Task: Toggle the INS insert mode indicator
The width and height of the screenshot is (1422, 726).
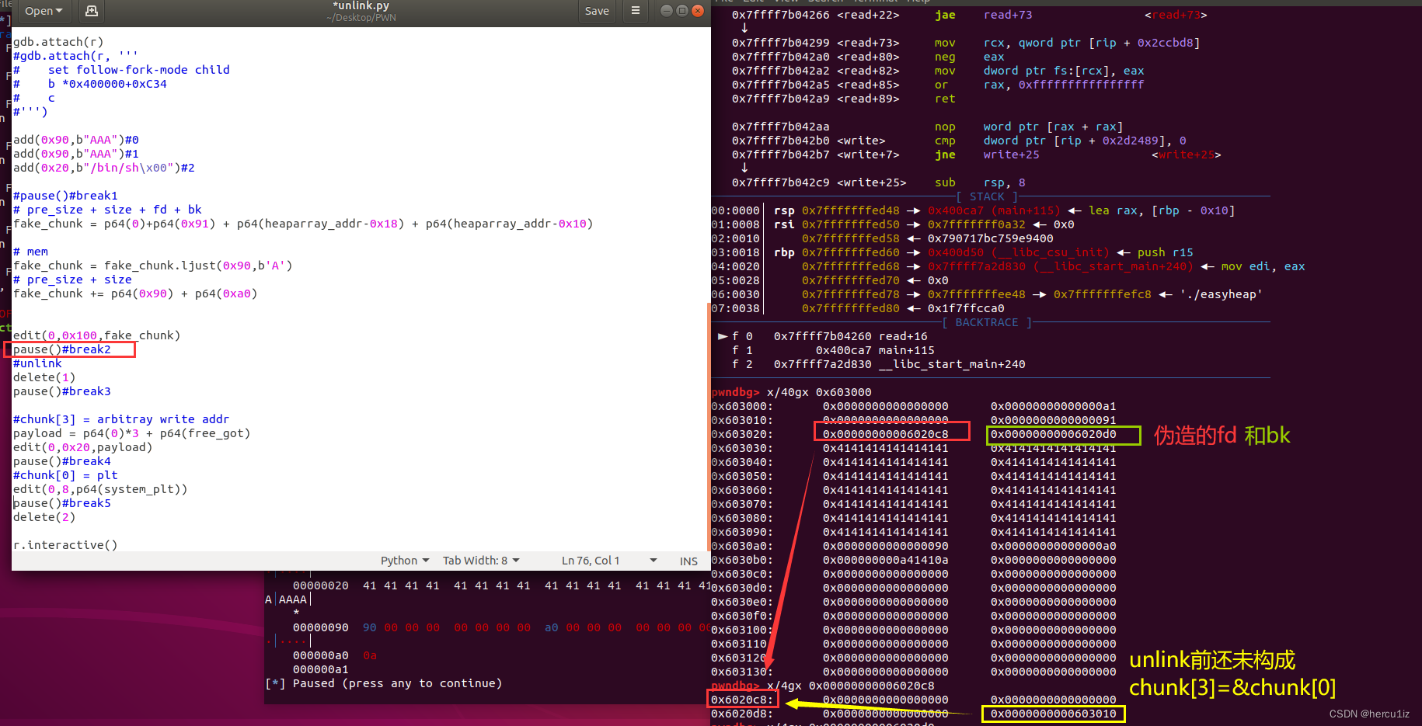Action: pos(688,561)
